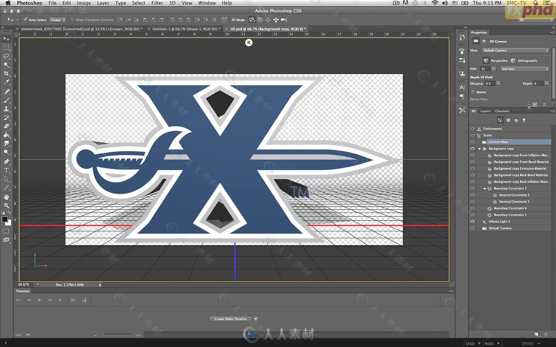
Task: Toggle visibility of Infinite Light 1
Action: point(473,221)
